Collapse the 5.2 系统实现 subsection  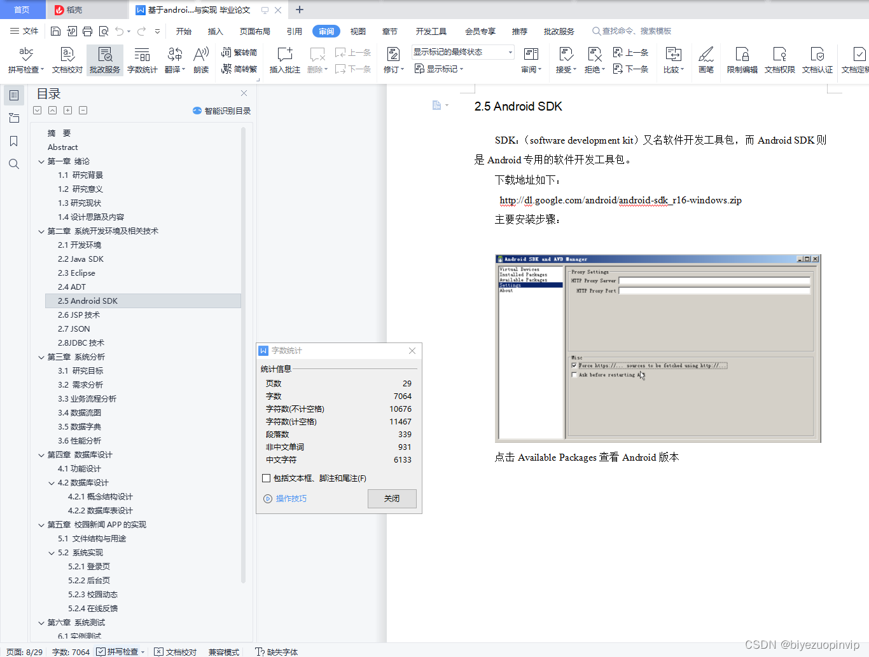(52, 553)
